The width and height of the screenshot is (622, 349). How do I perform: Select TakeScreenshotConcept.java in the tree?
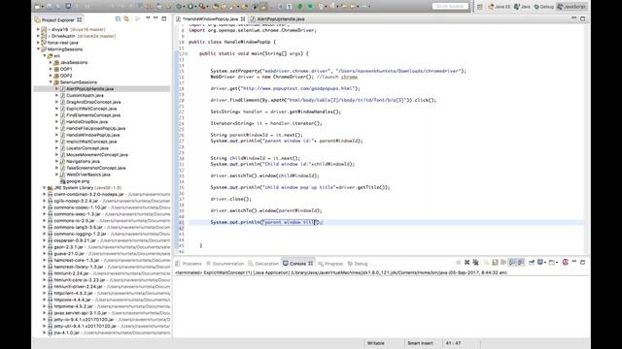tap(95, 168)
